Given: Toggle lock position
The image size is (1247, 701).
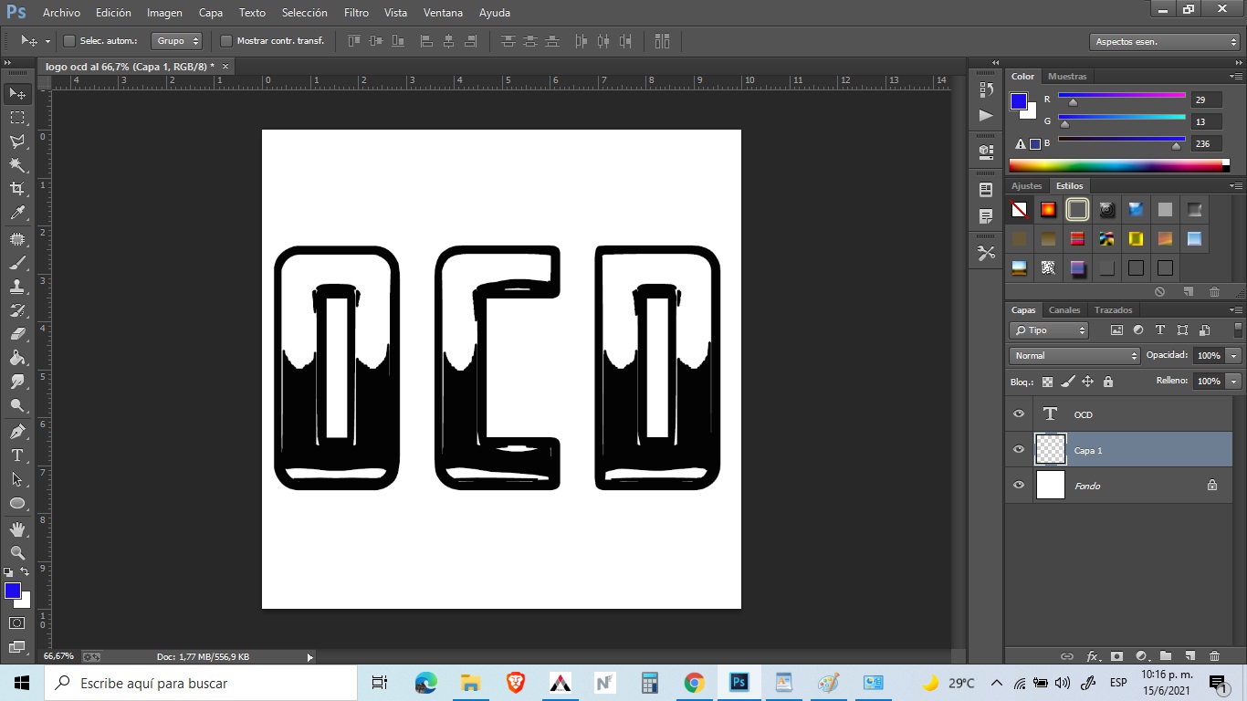Looking at the screenshot, I should tap(1087, 382).
